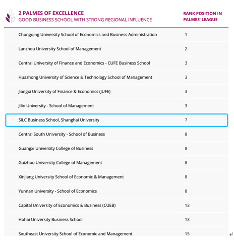Open highlighted SILC Business School, Shanghai University
The image size is (234, 244).
coord(116,120)
